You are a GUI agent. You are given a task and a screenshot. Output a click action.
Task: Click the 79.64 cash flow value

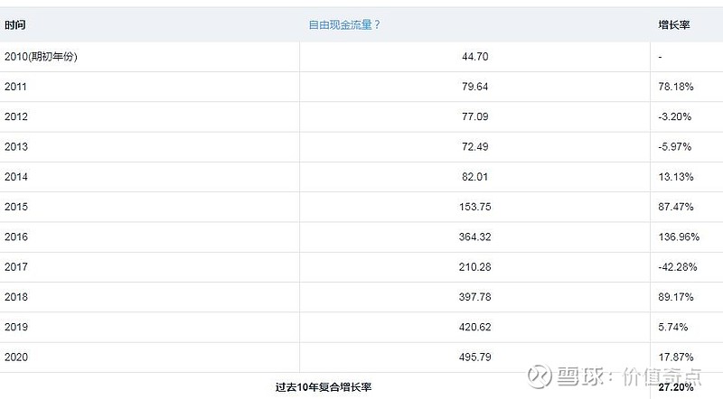point(475,87)
